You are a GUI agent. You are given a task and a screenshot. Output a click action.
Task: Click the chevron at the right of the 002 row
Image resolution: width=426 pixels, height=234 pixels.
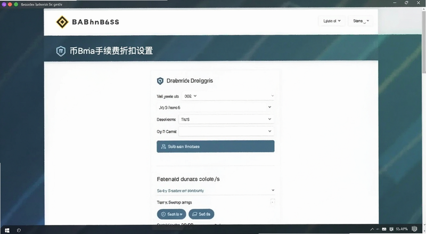273,96
